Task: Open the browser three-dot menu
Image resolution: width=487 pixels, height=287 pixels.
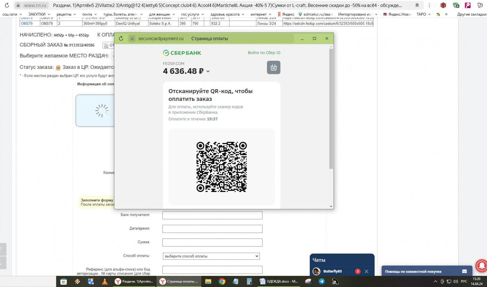Action: (429, 5)
